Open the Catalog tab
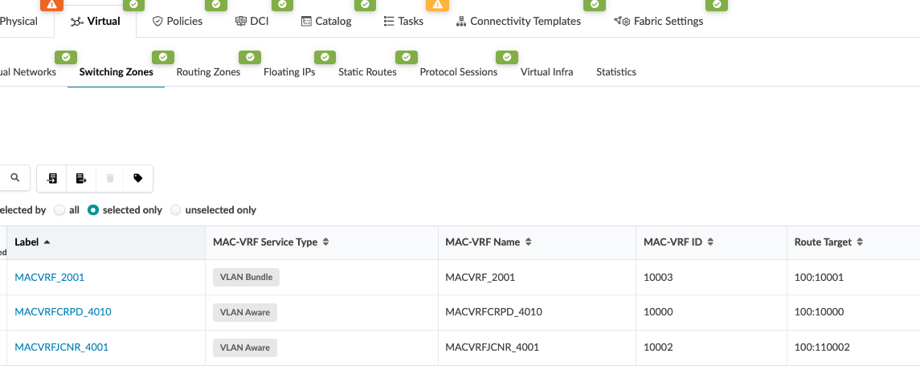This screenshot has height=382, width=920. point(326,21)
